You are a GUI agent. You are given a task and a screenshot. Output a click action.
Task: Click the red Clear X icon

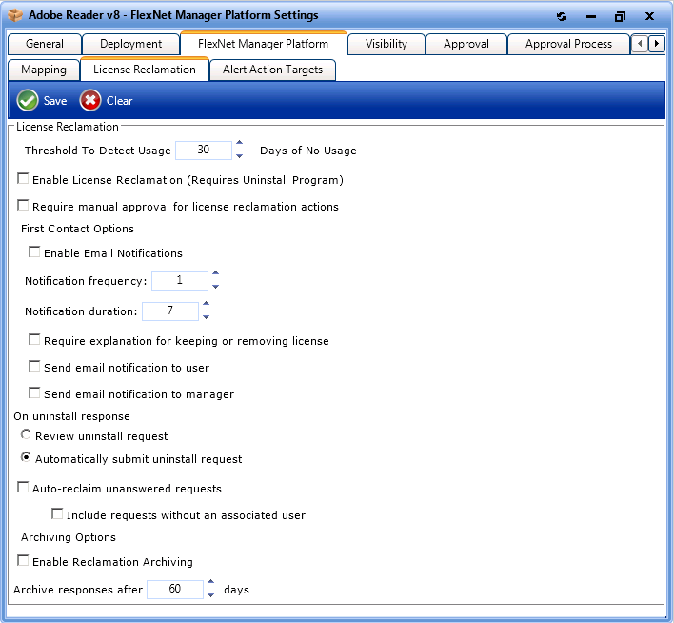tap(90, 101)
